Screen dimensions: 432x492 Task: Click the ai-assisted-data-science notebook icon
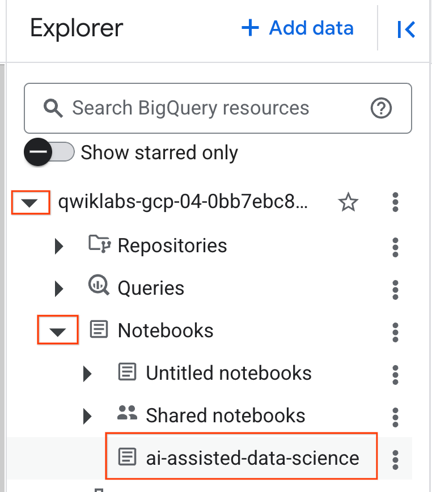128,456
